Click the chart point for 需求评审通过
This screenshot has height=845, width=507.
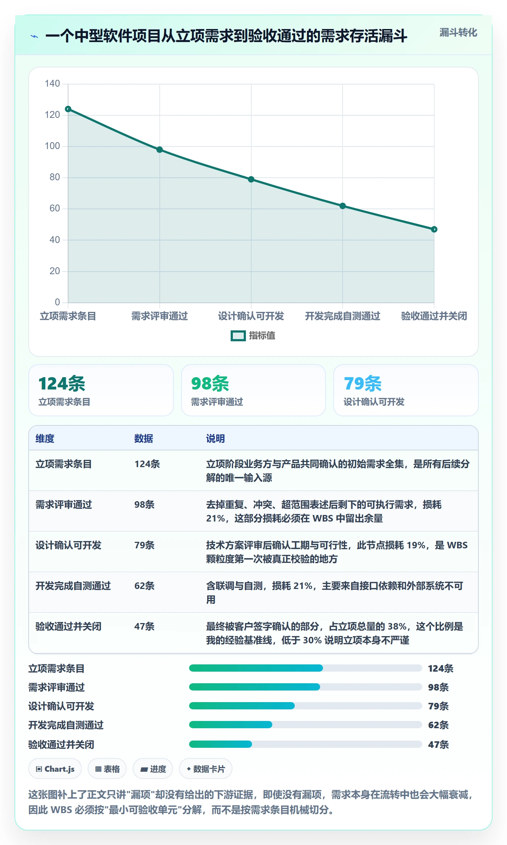pos(160,150)
